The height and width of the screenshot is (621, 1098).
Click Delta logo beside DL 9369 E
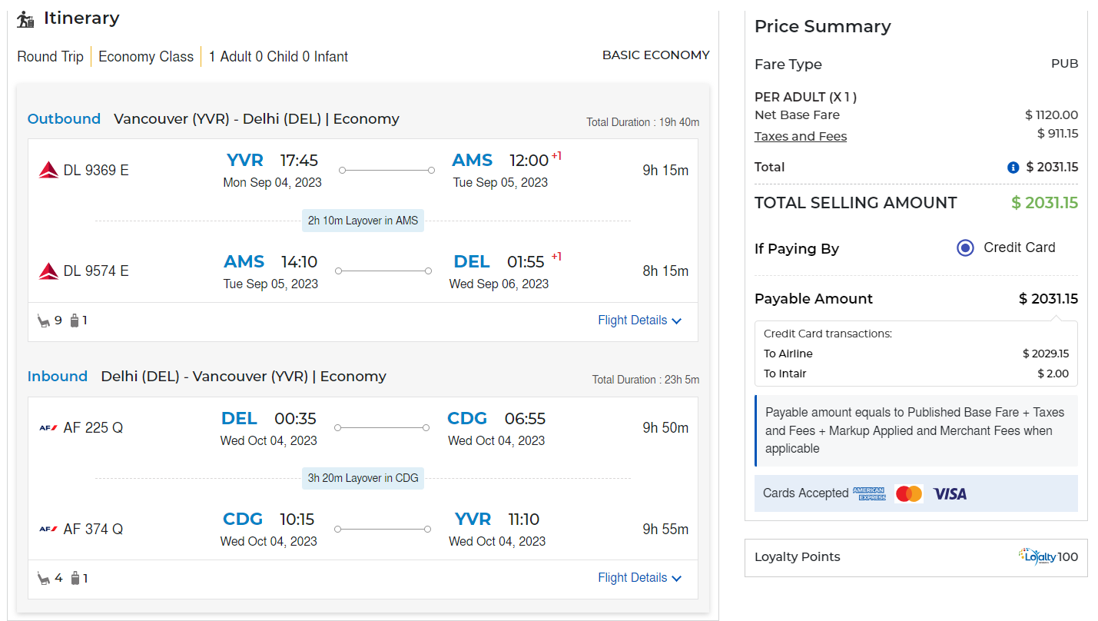(x=48, y=170)
